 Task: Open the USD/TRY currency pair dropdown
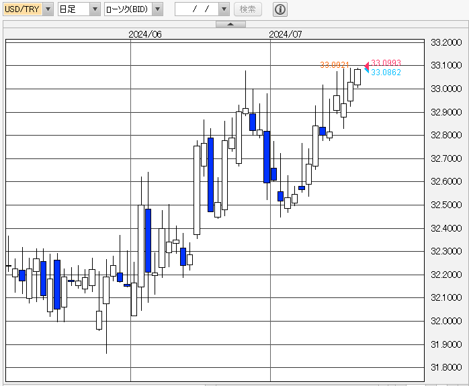[x=48, y=9]
